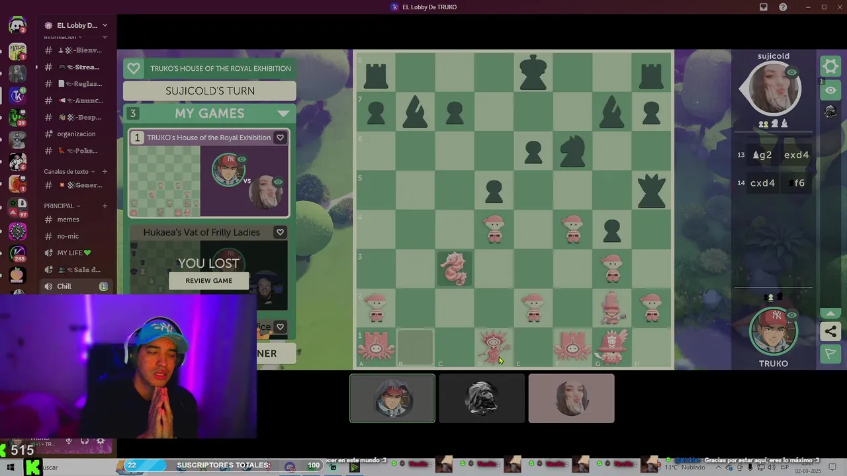Viewport: 847px width, 476px height.
Task: Click the black bishop on b7
Action: click(415, 112)
